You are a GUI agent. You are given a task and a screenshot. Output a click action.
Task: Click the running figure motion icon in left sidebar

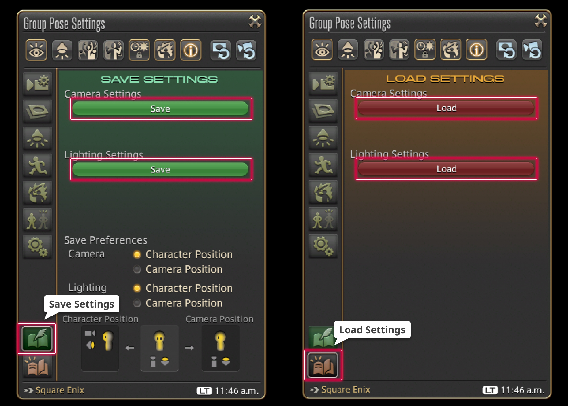(37, 165)
